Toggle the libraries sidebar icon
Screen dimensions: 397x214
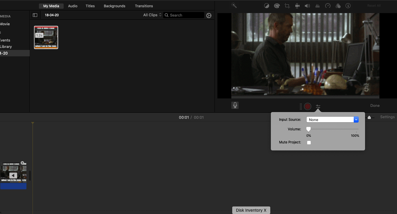pyautogui.click(x=35, y=15)
